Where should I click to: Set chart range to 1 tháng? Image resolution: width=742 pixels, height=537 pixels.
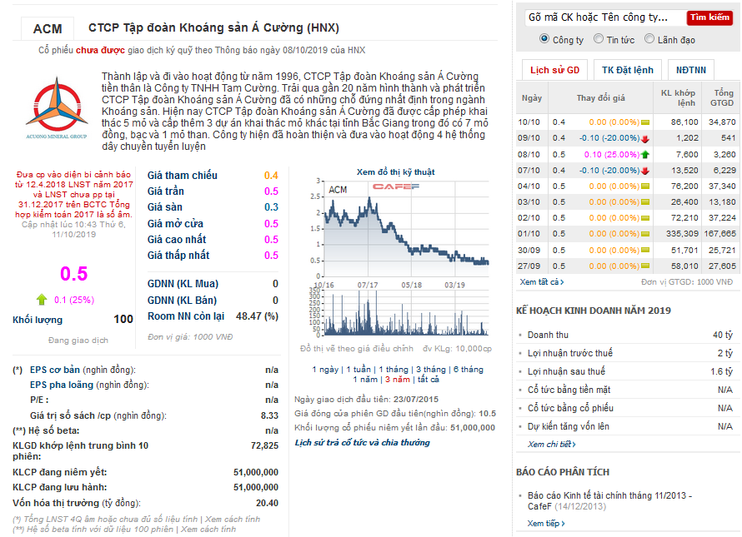[394, 369]
